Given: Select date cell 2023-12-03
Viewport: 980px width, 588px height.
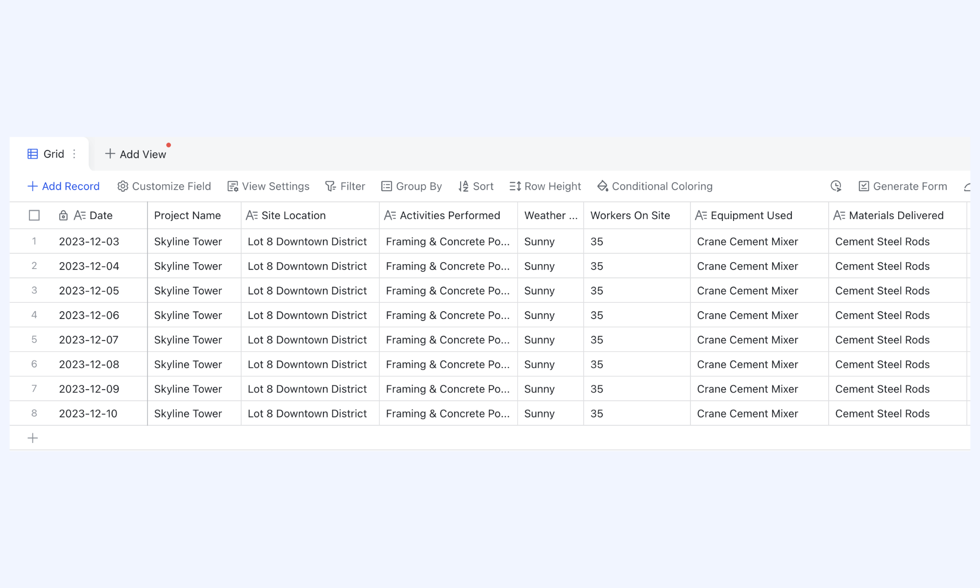Looking at the screenshot, I should click(x=100, y=242).
